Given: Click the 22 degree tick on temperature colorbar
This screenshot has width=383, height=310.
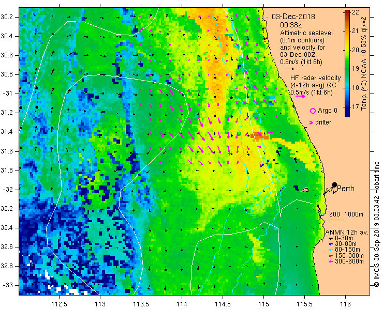Looking at the screenshot, I should pos(356,12).
